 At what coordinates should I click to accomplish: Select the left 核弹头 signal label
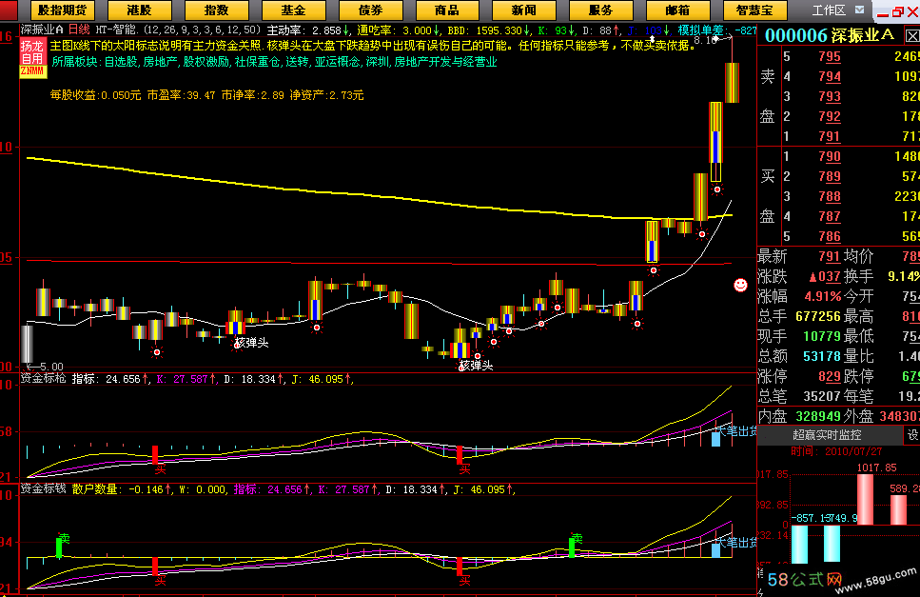point(251,343)
